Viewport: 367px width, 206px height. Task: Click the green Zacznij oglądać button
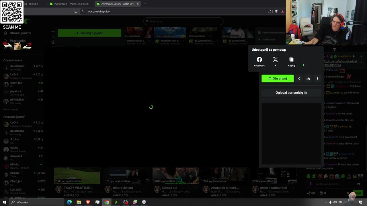[89, 33]
